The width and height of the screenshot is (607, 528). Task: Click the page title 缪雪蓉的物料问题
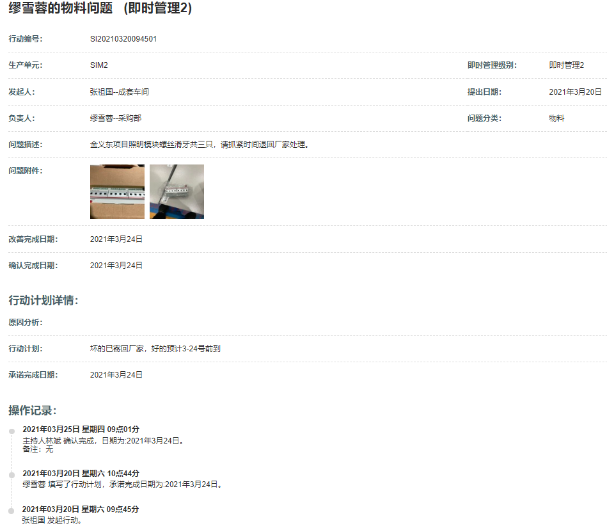(x=100, y=9)
